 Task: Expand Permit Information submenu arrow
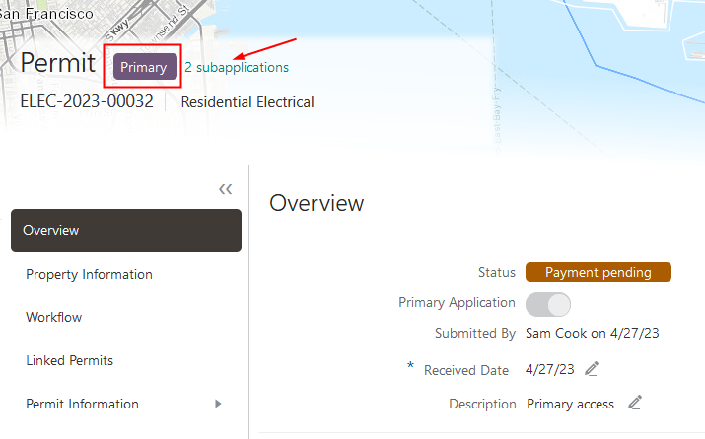(218, 404)
